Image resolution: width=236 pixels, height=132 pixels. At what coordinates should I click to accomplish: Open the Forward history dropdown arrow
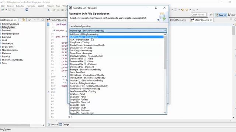click(197, 10)
